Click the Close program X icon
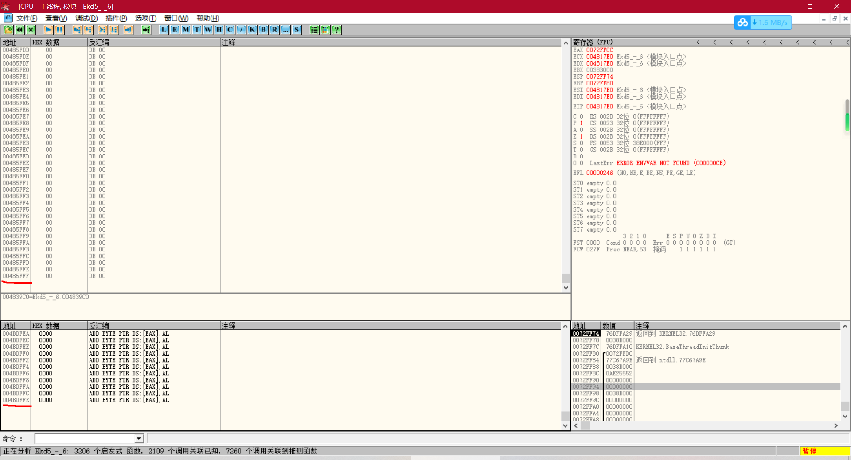The width and height of the screenshot is (851, 460). click(31, 30)
